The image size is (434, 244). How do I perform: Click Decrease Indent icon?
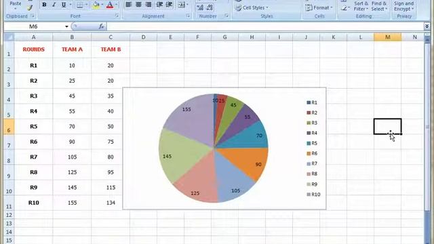click(x=159, y=5)
